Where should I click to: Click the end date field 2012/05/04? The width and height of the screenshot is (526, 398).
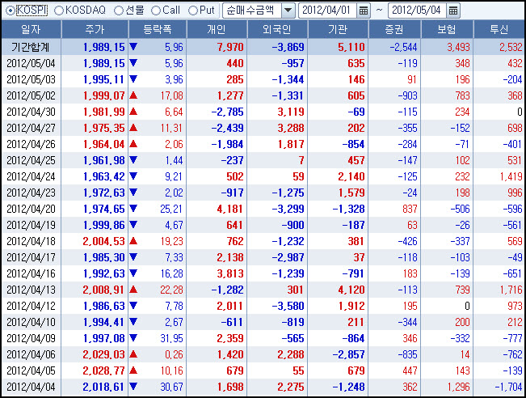tap(417, 11)
